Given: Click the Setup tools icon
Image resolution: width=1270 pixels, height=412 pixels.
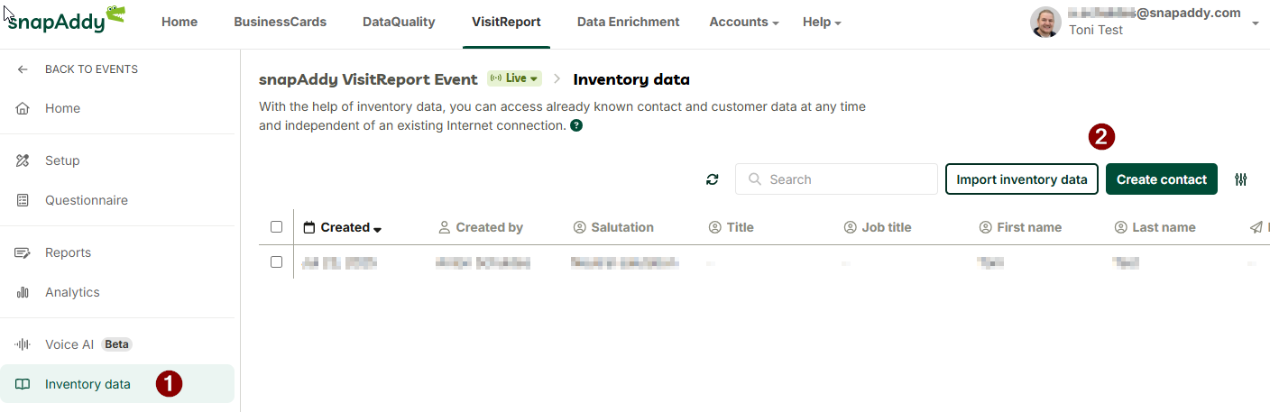Looking at the screenshot, I should click(23, 160).
